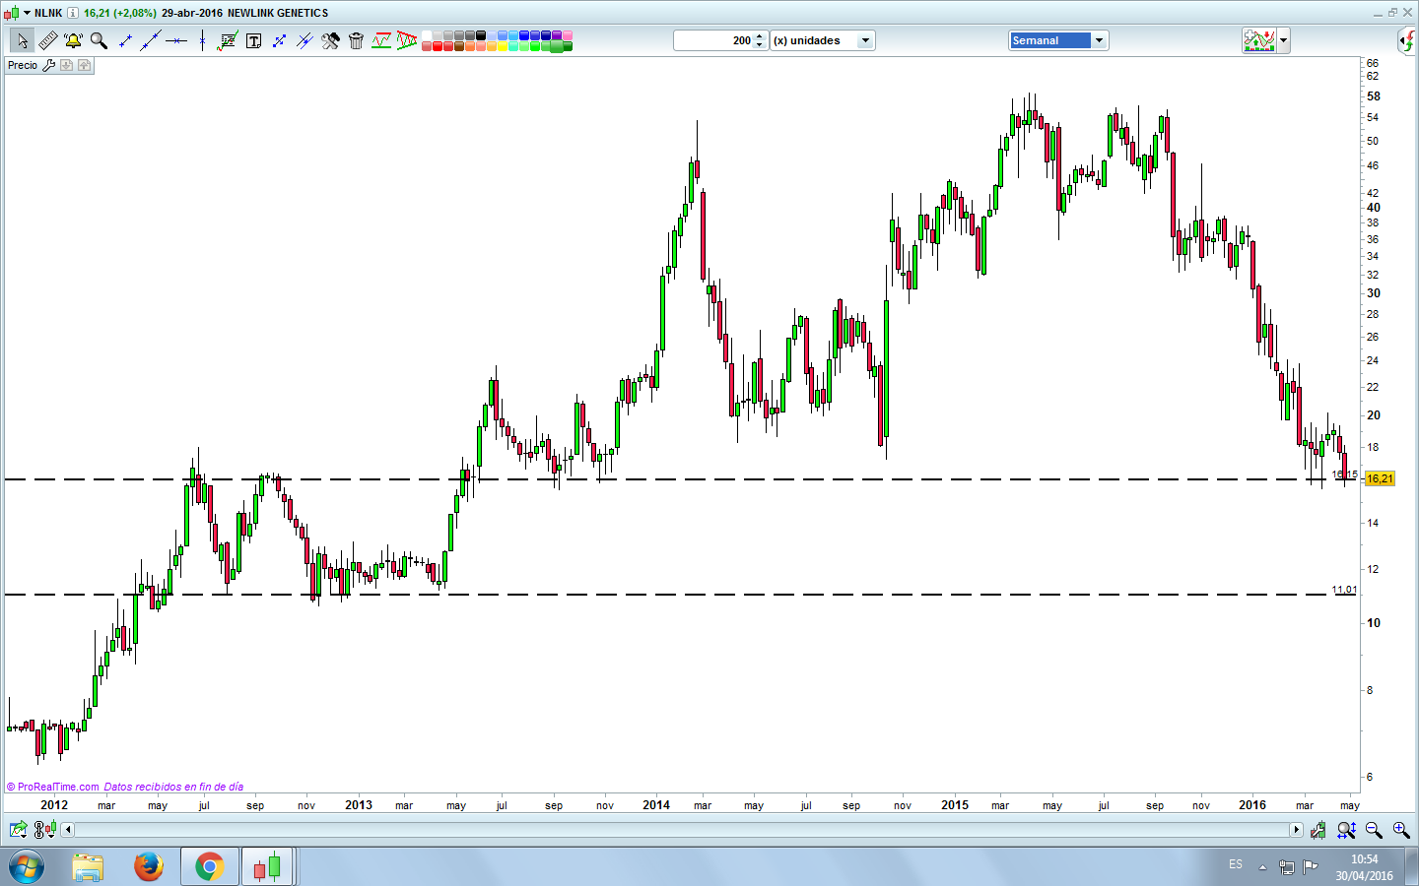Select the magnifying glass zoom tool
The height and width of the screenshot is (886, 1419).
tap(99, 40)
